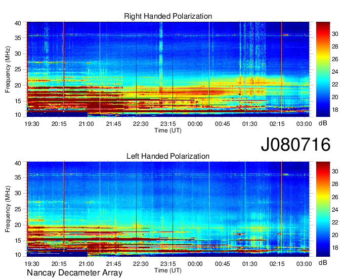Screen dimensions: 344x279
Task: Click the 40 MHz tick on Left Handed plot
Action: (18, 163)
